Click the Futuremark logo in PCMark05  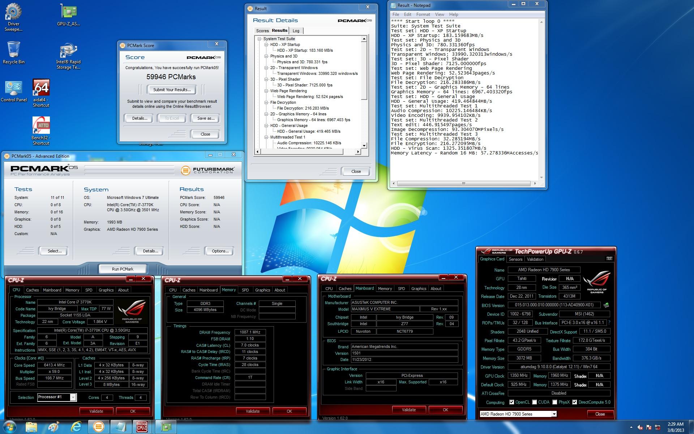click(207, 170)
